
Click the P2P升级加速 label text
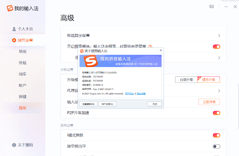click(x=78, y=113)
